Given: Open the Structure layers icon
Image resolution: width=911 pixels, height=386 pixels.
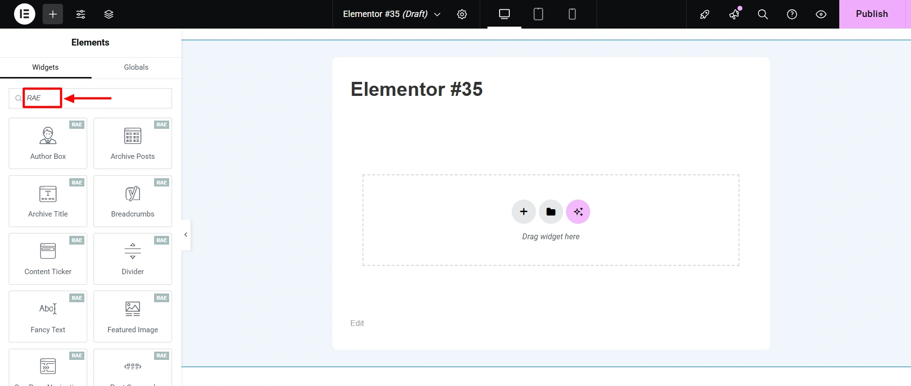Looking at the screenshot, I should coord(109,14).
